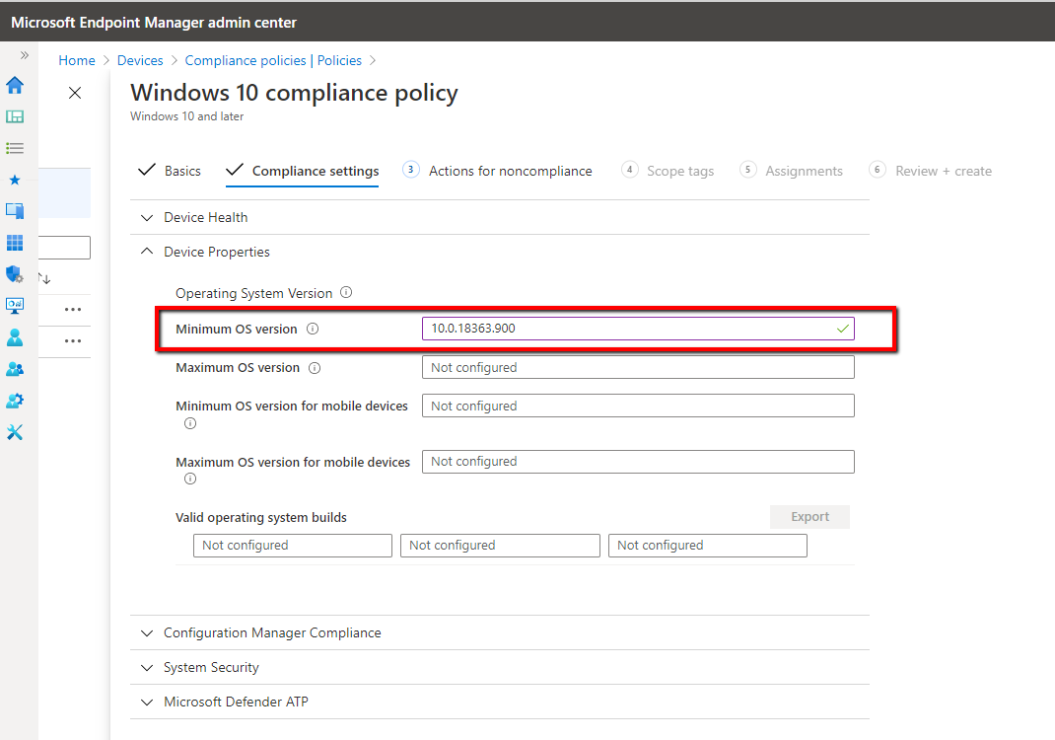The width and height of the screenshot is (1055, 740).
Task: Expand the Microsoft Defender ATP section
Action: [499, 702]
